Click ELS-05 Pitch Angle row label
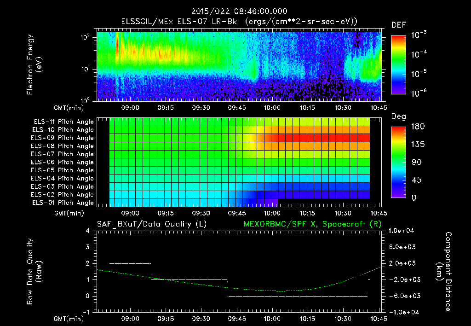471x326 pixels. pyautogui.click(x=63, y=170)
